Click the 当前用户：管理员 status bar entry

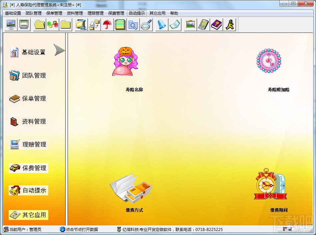point(22,229)
